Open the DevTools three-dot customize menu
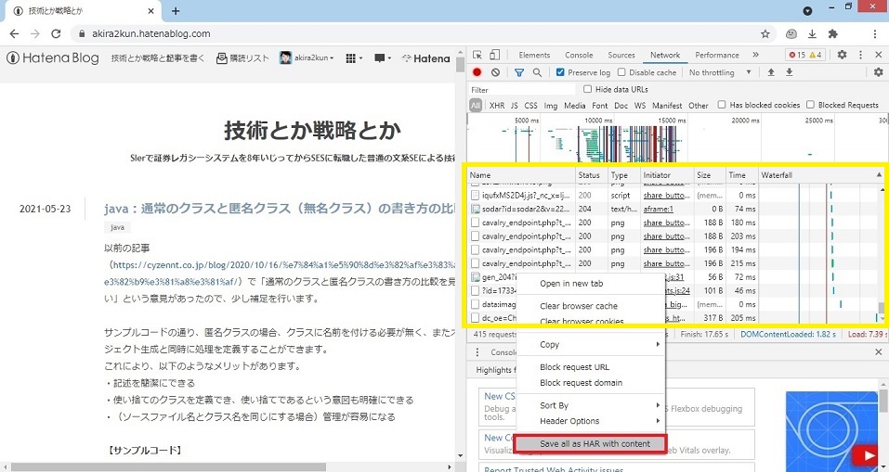The width and height of the screenshot is (889, 472). [x=860, y=55]
